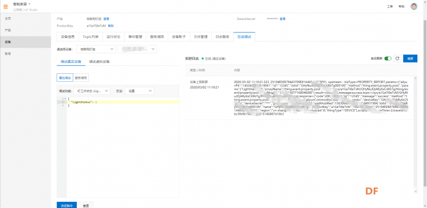Open the 物联网灯控 product dropdown
Image resolution: width=427 pixels, height=208 pixels.
click(96, 49)
